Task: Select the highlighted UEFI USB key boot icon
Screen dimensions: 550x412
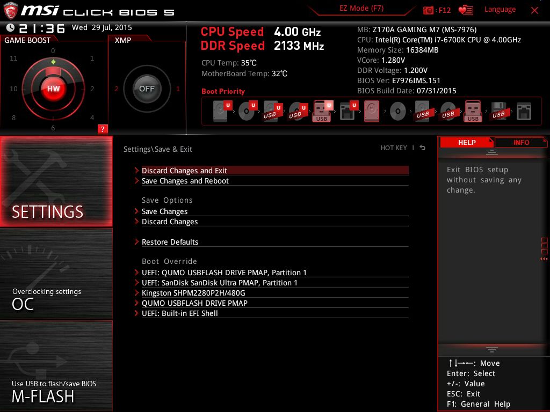Action: 322,111
